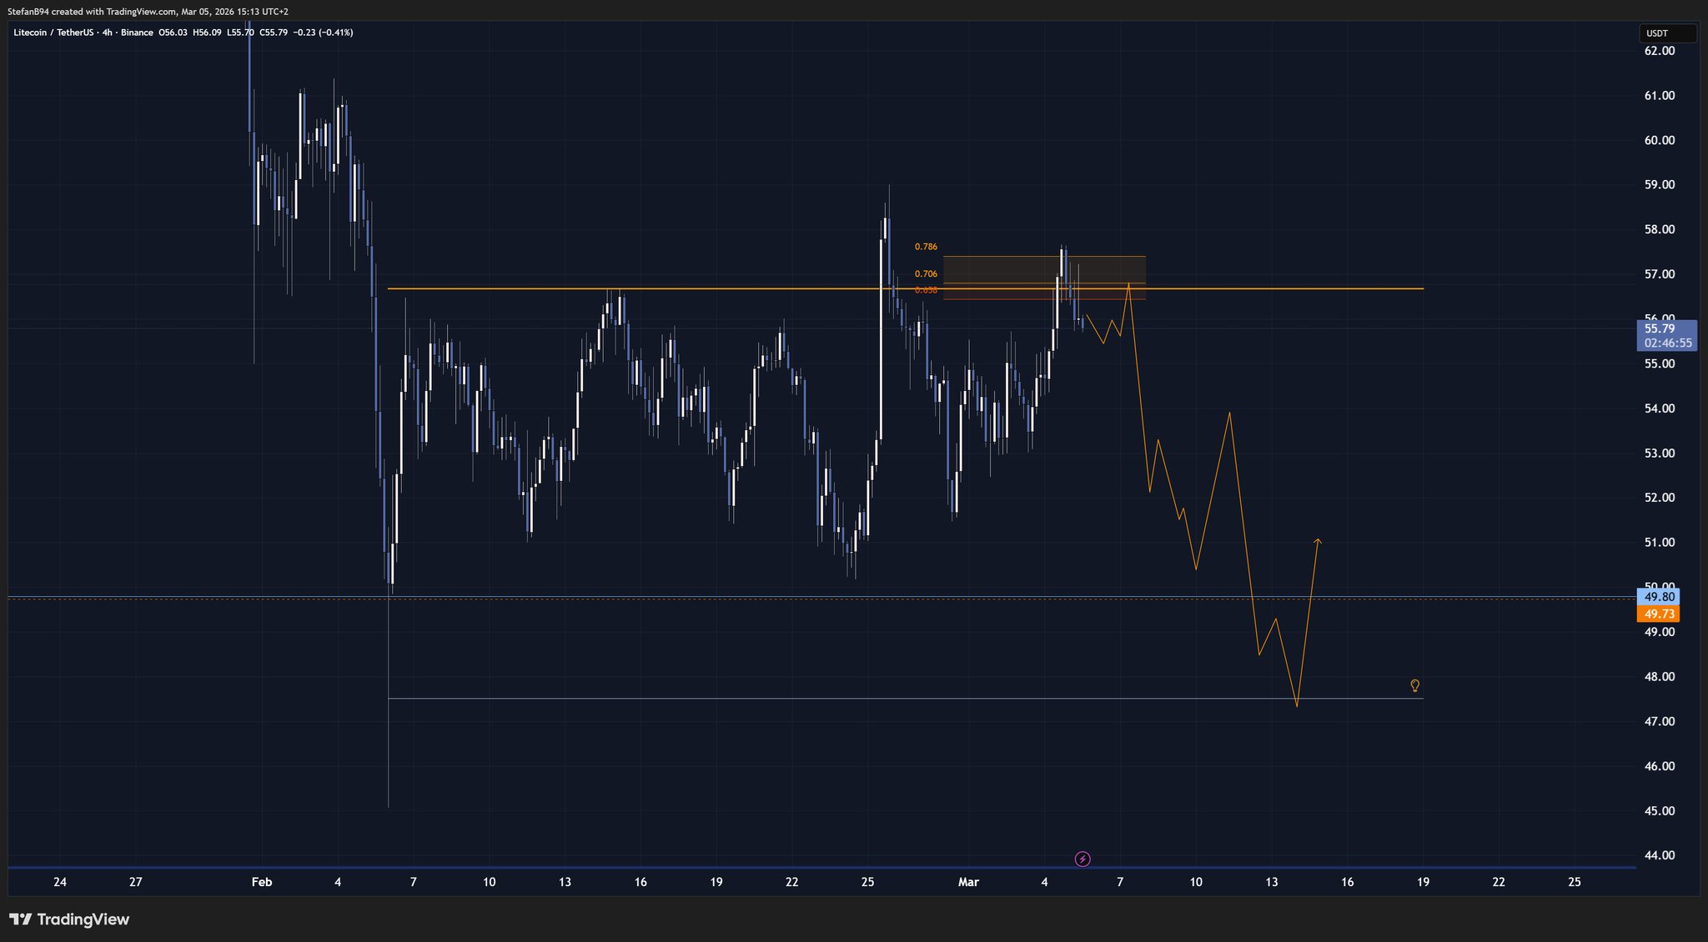
Task: Click the TradingView logo at bottom left
Action: [69, 919]
